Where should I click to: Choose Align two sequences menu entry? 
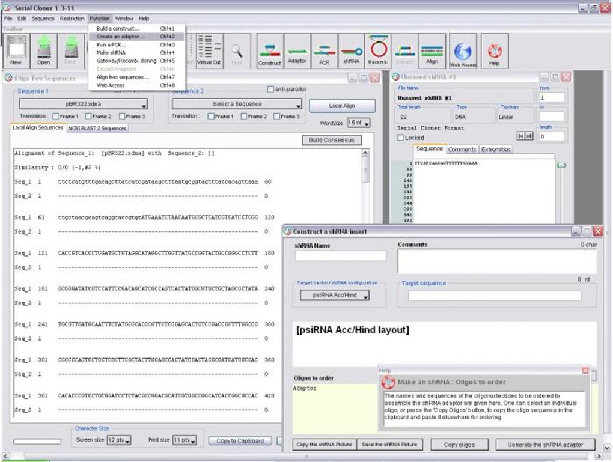pyautogui.click(x=136, y=77)
